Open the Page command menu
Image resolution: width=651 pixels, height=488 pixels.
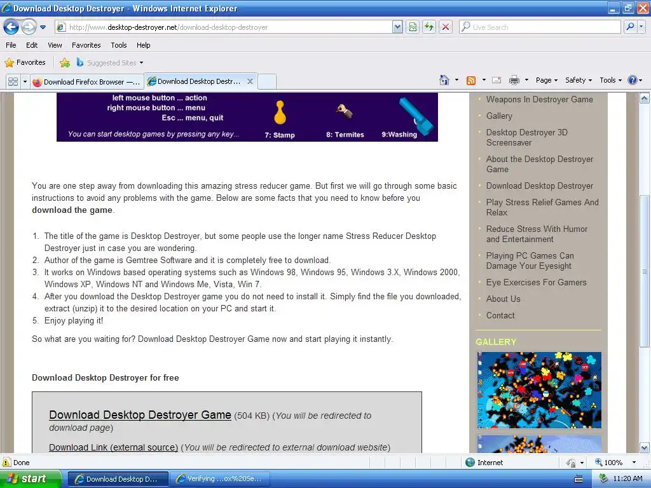coord(546,80)
